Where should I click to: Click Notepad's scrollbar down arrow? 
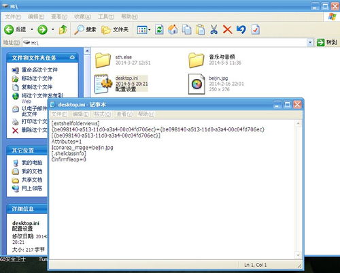click(x=299, y=255)
